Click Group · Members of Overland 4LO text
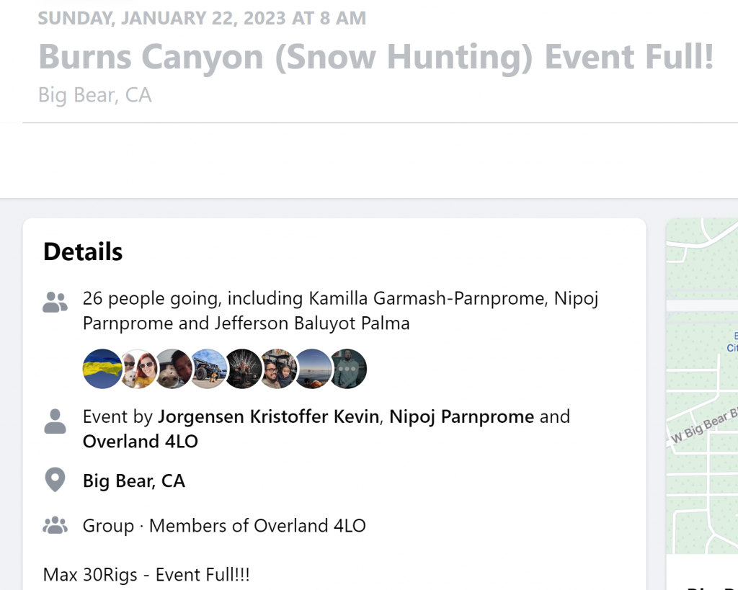Screen dimensions: 738x590 (224, 526)
